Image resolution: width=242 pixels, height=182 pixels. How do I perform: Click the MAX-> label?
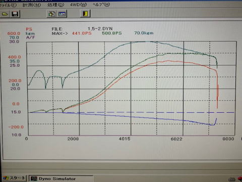(60, 33)
